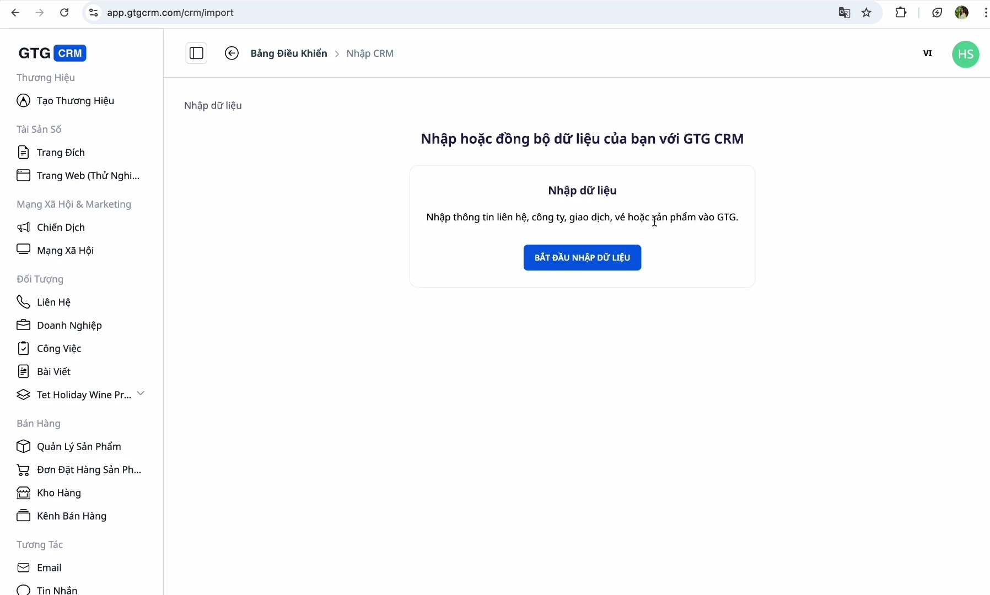Image resolution: width=990 pixels, height=595 pixels.
Task: Click the Email envelope icon
Action: [23, 568]
